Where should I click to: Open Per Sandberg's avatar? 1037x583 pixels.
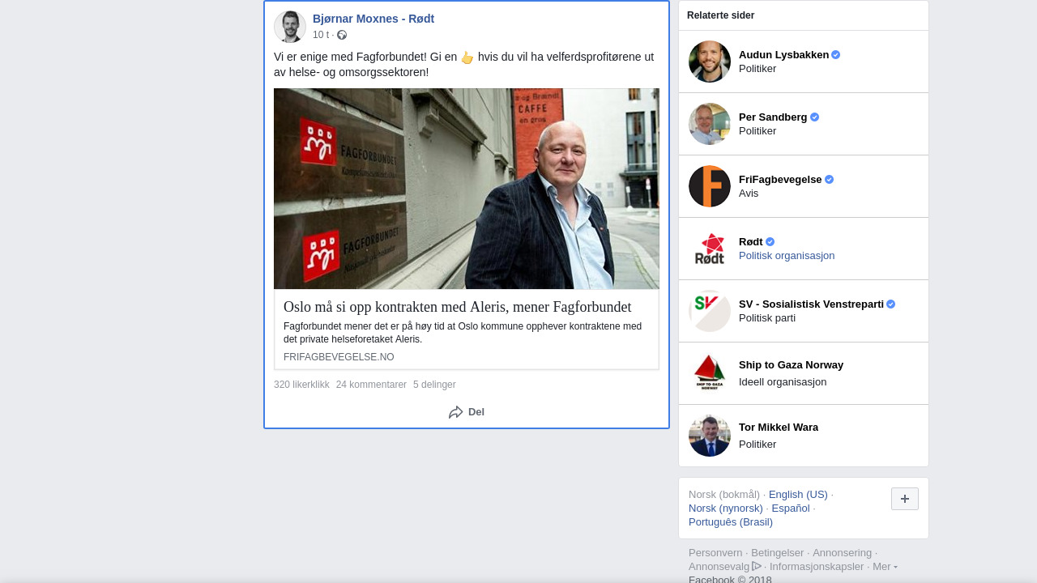tap(710, 124)
